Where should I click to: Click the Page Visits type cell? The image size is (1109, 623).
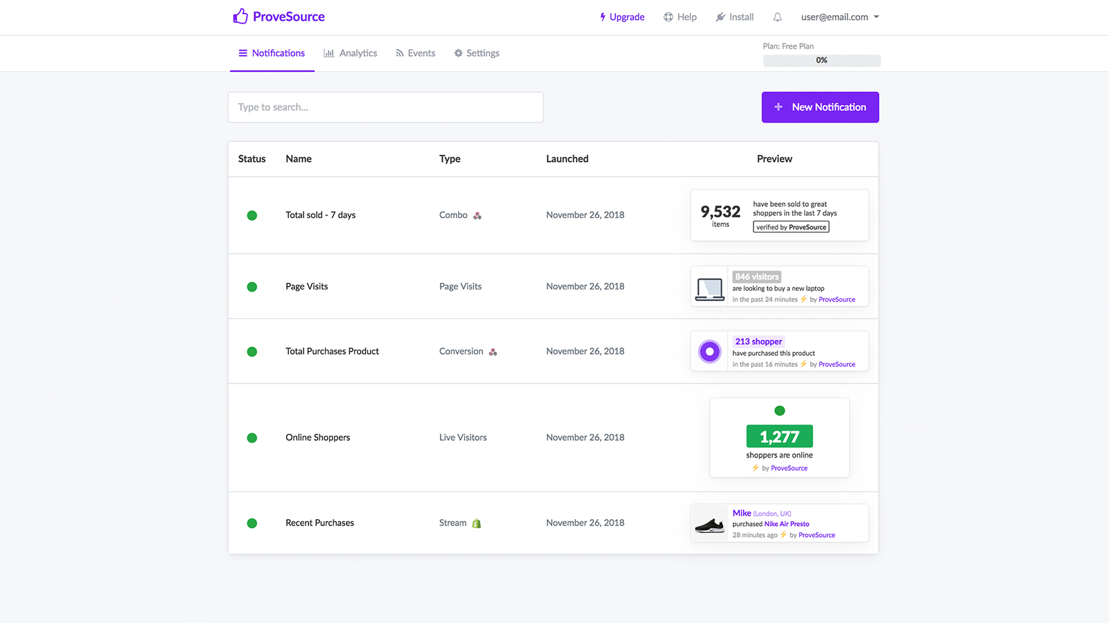coord(460,287)
